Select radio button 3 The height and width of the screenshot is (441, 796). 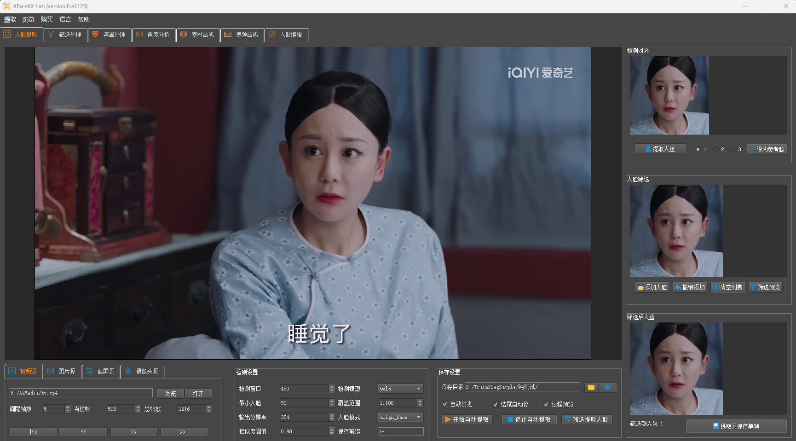point(733,149)
